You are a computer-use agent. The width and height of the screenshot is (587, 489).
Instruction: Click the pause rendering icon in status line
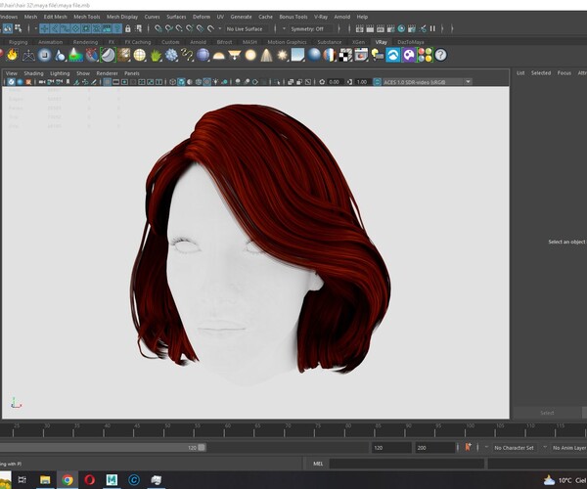tap(432, 28)
